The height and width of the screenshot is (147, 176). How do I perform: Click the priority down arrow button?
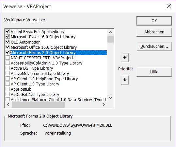(125, 80)
